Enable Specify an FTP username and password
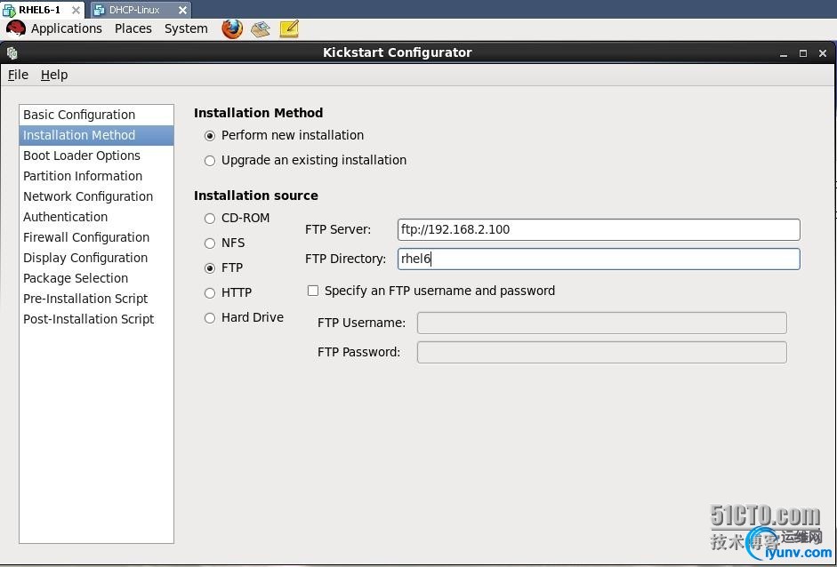 coord(313,291)
